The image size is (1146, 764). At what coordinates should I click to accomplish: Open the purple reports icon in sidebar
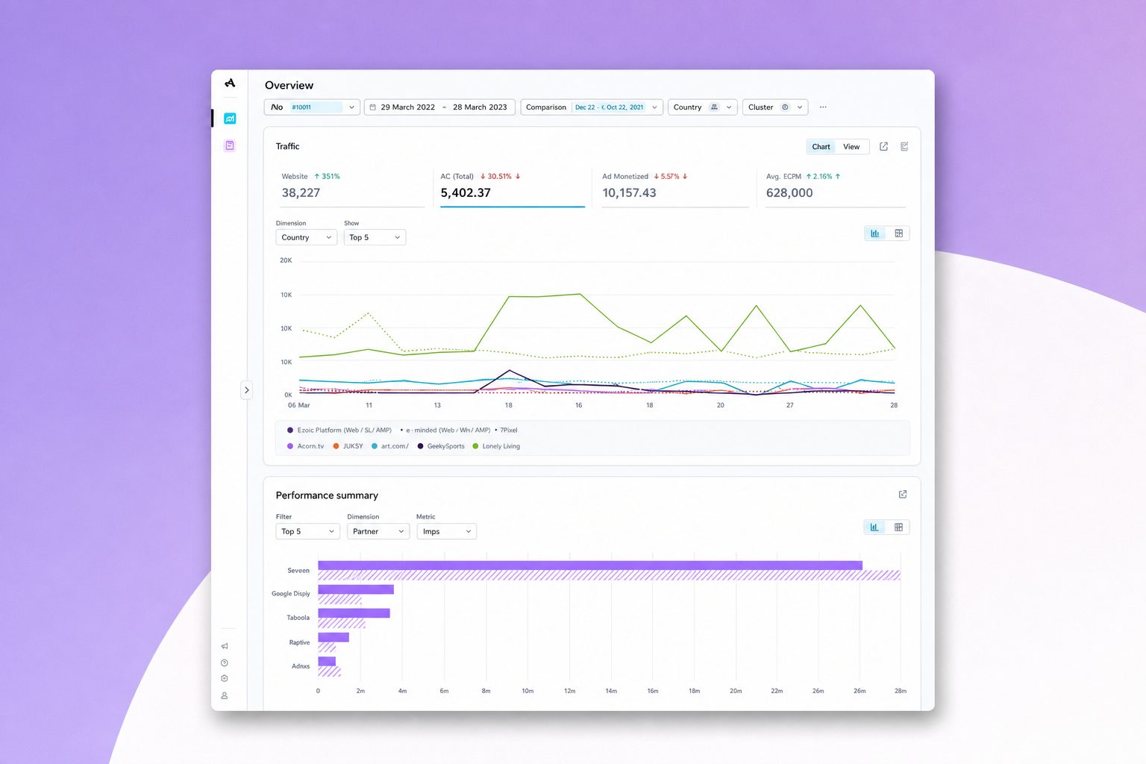coord(230,145)
